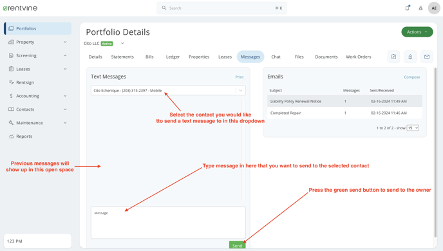Focus the top Search field
Viewport: 443px width, 251px height.
click(x=221, y=8)
